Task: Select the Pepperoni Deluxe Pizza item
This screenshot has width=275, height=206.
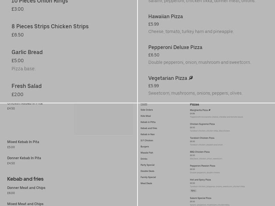Action: coord(175,47)
